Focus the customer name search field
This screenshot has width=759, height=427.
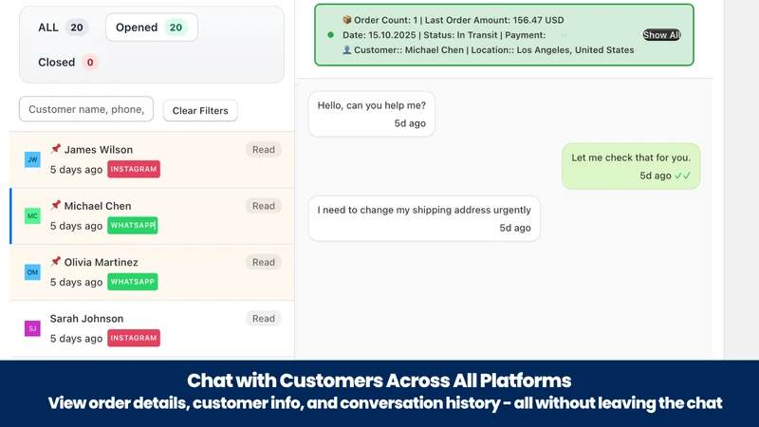click(x=86, y=109)
